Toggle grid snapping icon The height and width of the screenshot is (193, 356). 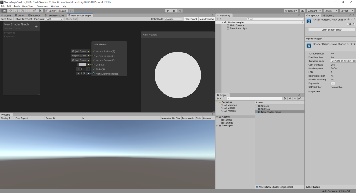click(x=71, y=11)
